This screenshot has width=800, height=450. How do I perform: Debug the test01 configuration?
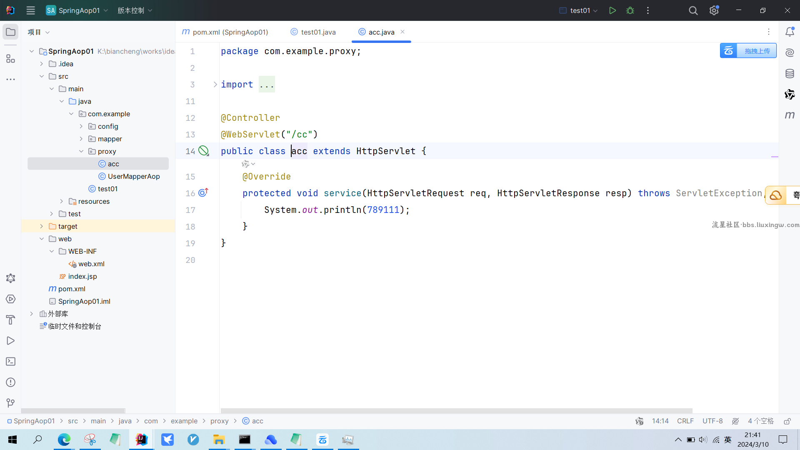pos(630,10)
